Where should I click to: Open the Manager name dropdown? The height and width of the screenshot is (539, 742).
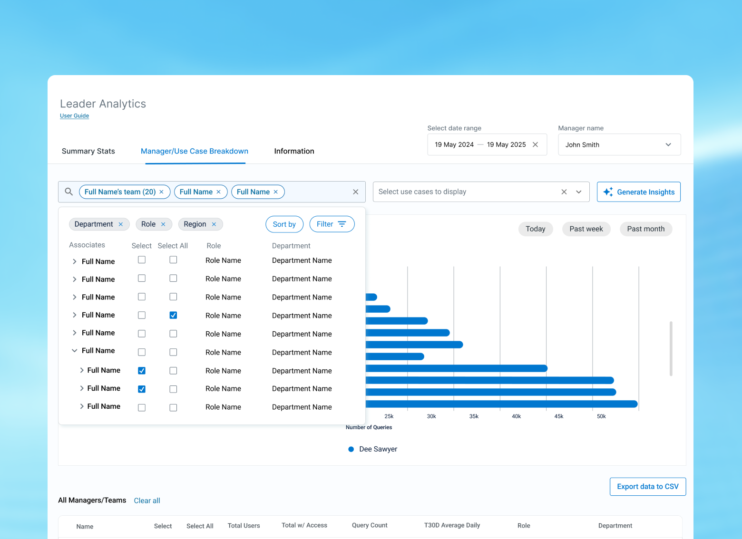click(x=619, y=144)
